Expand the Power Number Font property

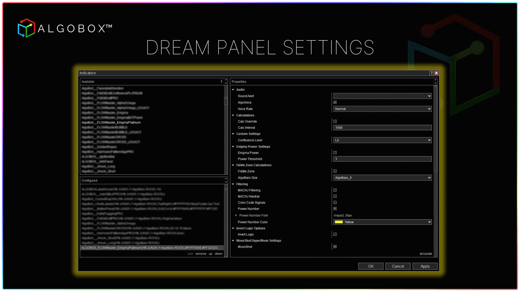click(236, 215)
